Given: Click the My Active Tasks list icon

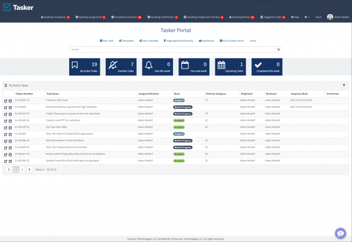Looking at the screenshot, I should pyautogui.click(x=6, y=85).
